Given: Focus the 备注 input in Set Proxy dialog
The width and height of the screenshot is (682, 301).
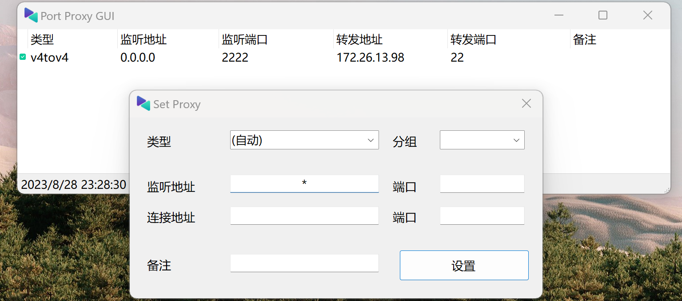Looking at the screenshot, I should (x=304, y=263).
